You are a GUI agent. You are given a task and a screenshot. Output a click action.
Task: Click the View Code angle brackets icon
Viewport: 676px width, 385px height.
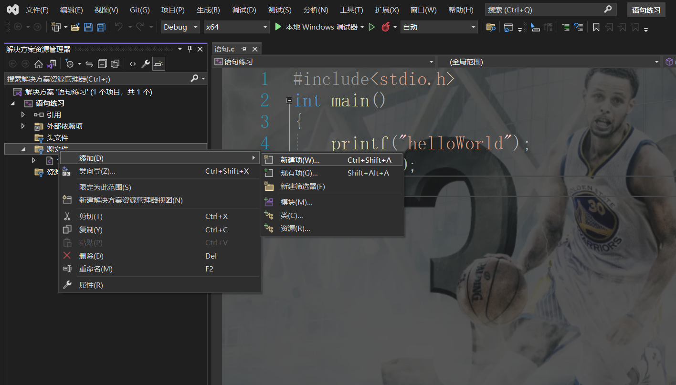tap(133, 64)
